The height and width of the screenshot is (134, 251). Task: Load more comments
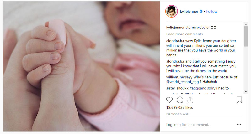pyautogui.click(x=184, y=34)
